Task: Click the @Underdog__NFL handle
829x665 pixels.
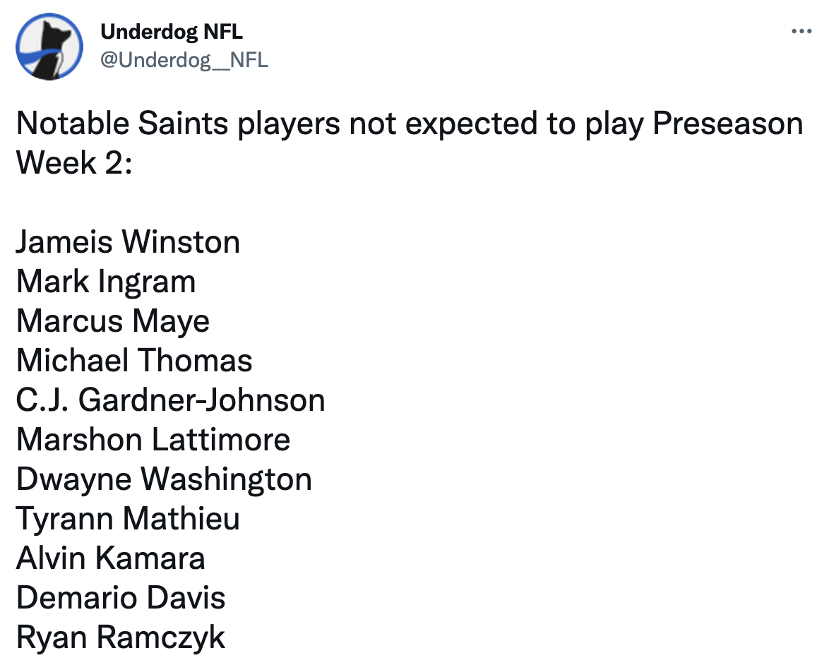Action: (x=184, y=60)
